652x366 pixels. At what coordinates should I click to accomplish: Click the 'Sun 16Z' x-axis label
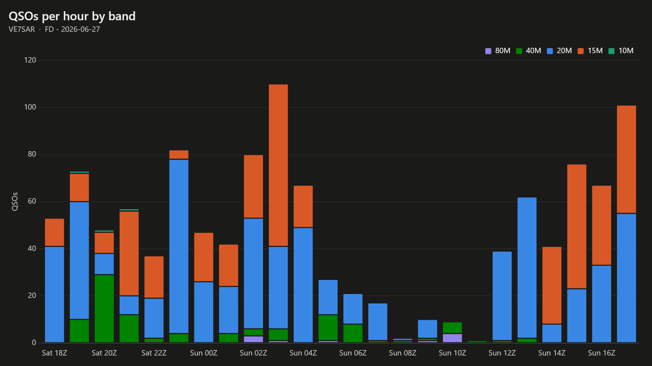pos(602,353)
